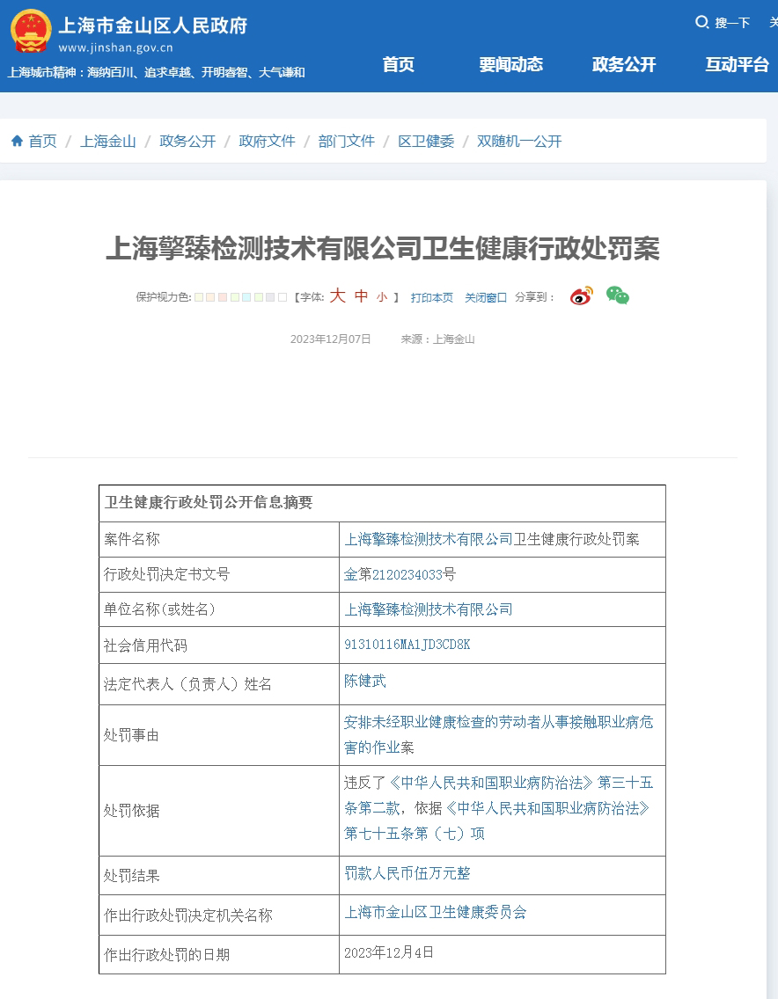Image resolution: width=778 pixels, height=999 pixels.
Task: Go to 部门文件 breadcrumb link
Action: [346, 141]
